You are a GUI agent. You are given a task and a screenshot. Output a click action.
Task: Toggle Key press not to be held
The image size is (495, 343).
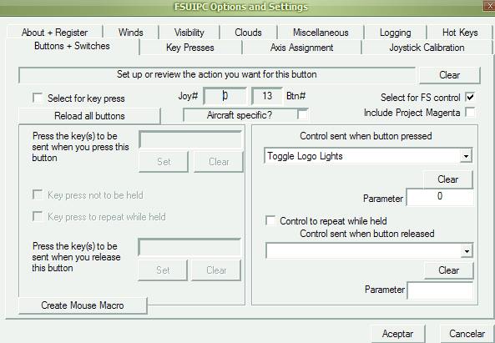tap(38, 194)
